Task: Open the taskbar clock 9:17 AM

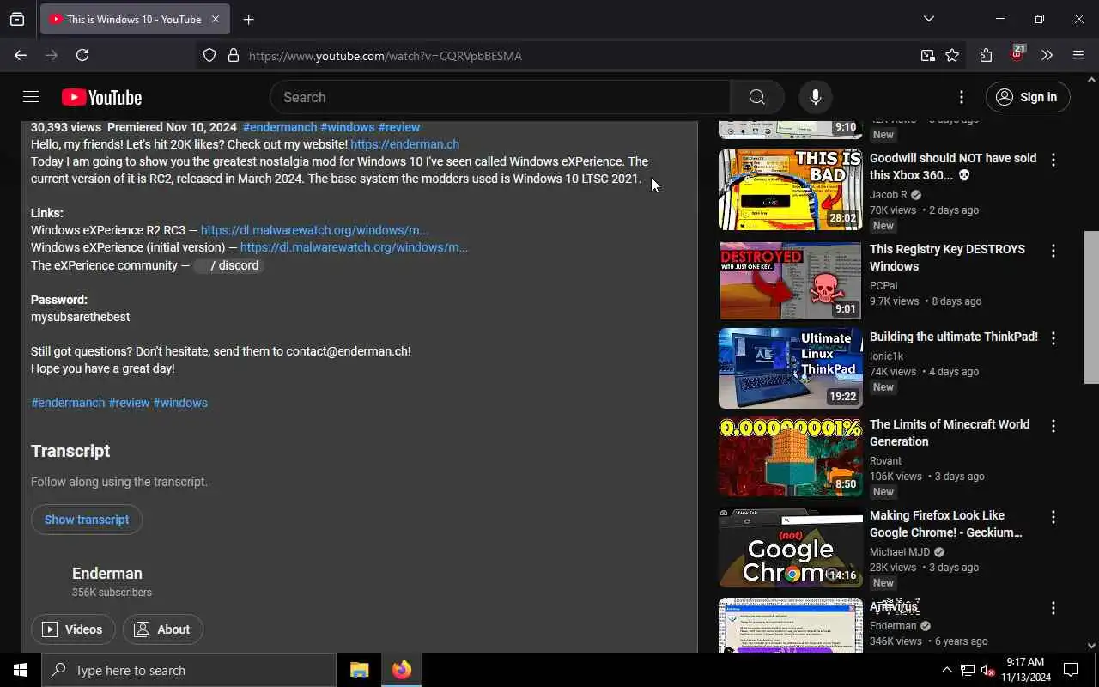Action: tap(1026, 670)
